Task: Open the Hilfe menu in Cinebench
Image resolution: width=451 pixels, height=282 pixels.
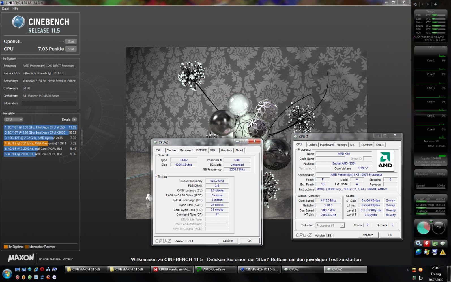Action: click(15, 8)
